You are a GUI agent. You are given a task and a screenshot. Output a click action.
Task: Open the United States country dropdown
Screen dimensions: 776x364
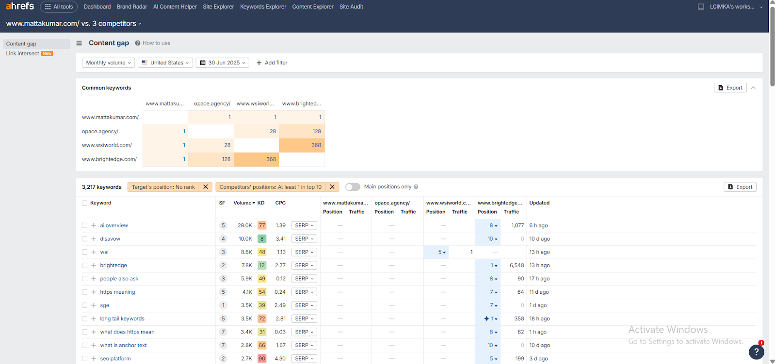165,63
